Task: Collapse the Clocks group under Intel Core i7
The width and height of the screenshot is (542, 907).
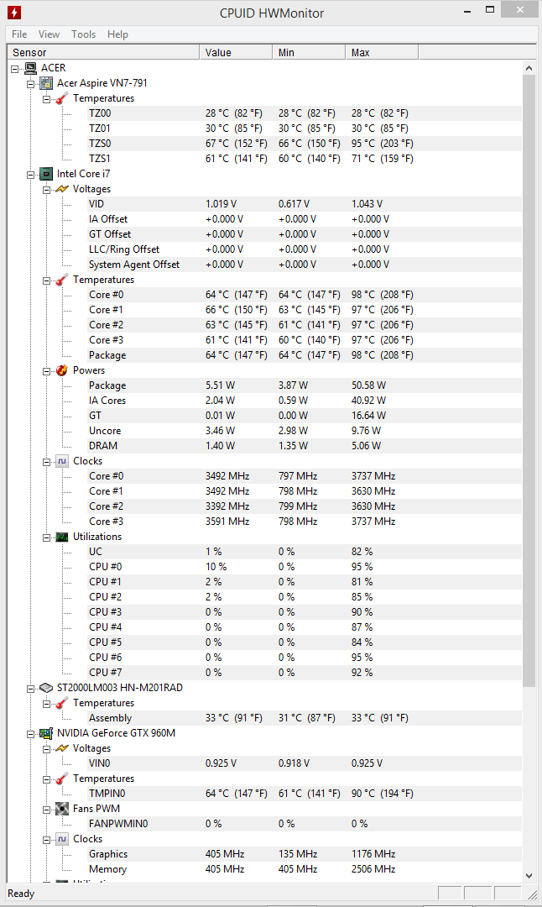Action: pyautogui.click(x=47, y=461)
